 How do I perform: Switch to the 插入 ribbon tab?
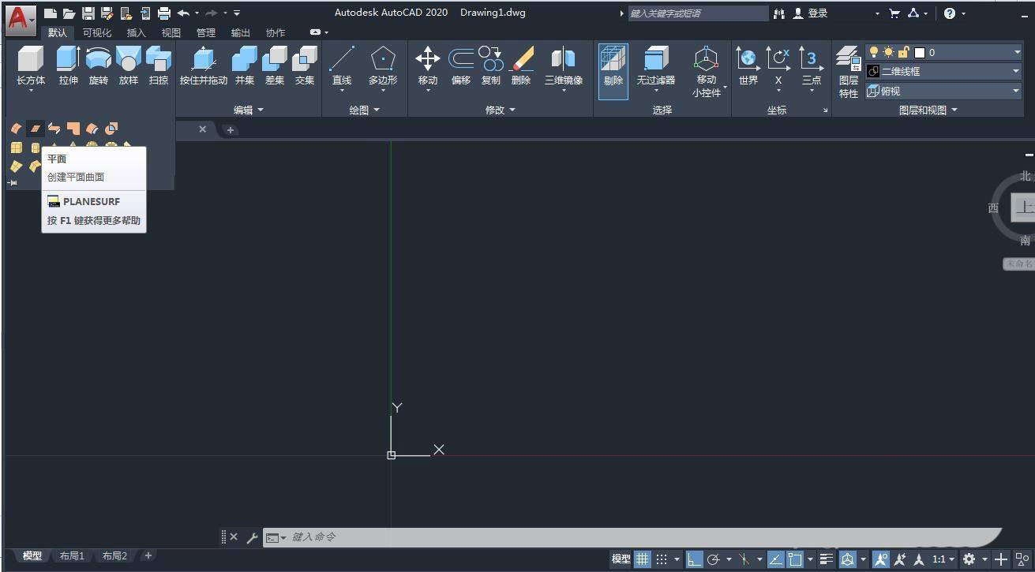[x=137, y=32]
